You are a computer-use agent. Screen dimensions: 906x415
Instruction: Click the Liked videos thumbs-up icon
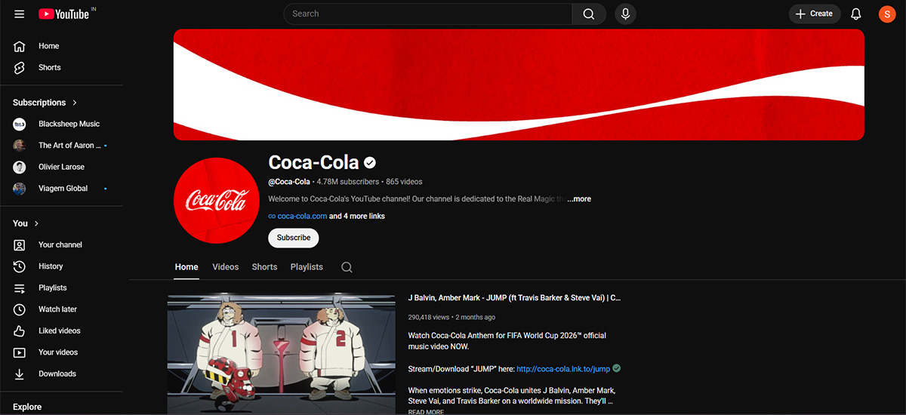[20, 330]
